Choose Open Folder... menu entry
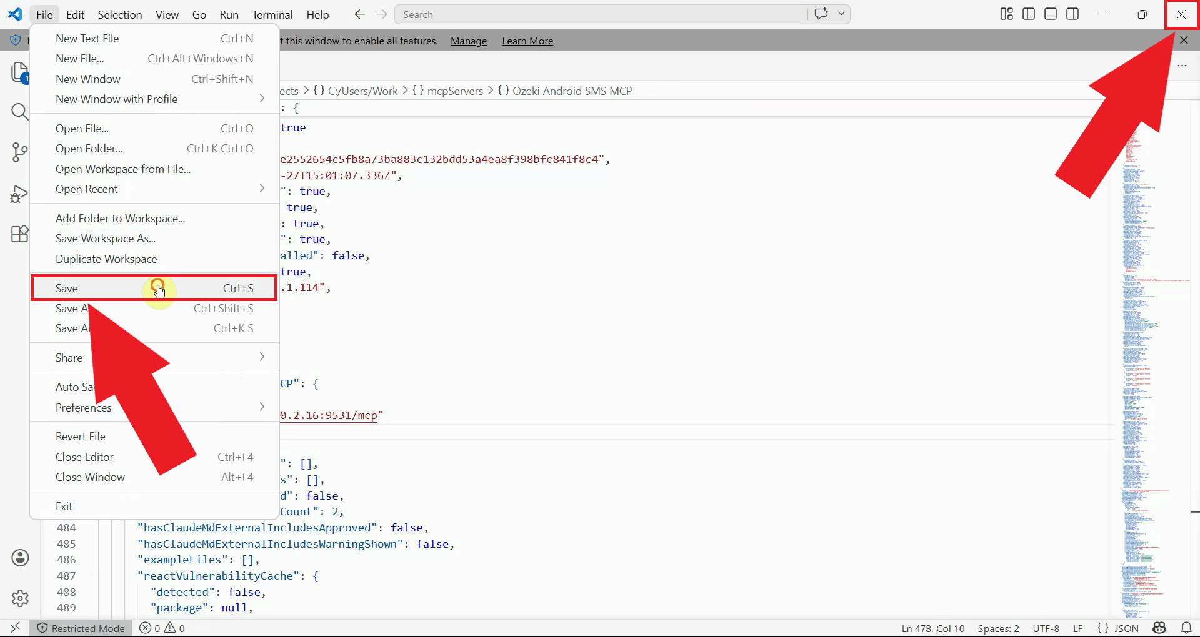The width and height of the screenshot is (1200, 637). [x=154, y=149]
